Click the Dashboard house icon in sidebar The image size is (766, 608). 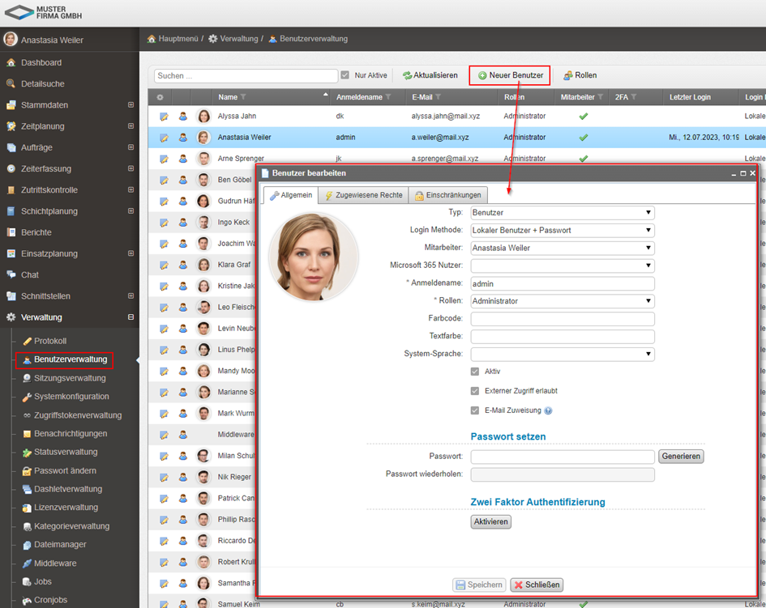[x=11, y=63]
